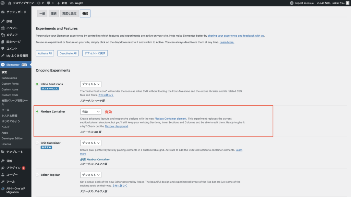Screen dimensions: 351x197
Task: Open the プラグイン plugins menu
Action: click(x=14, y=168)
